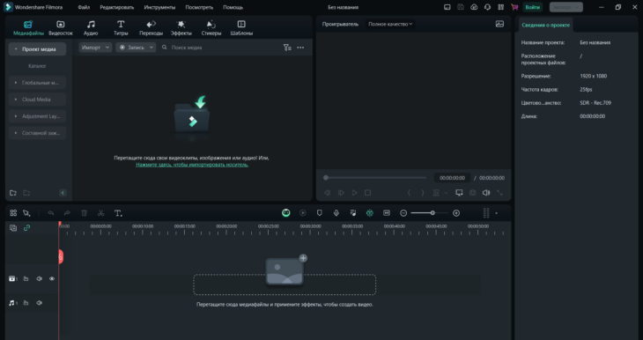Screen dimensions: 643x340
Task: Open the shopping cart icon
Action: pos(514,7)
